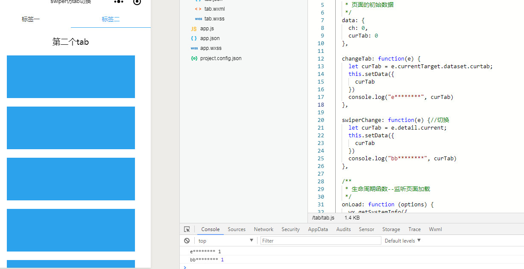Click the braces icon beside app.json
The image size is (524, 269).
[x=194, y=38]
